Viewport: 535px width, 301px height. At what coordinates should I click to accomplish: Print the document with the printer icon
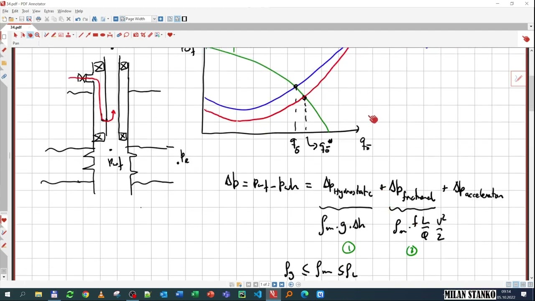tap(38, 19)
